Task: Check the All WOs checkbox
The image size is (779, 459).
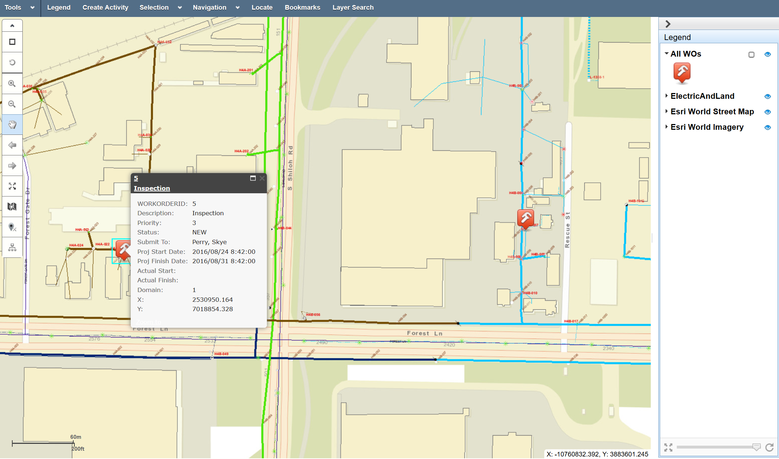Action: pos(751,55)
